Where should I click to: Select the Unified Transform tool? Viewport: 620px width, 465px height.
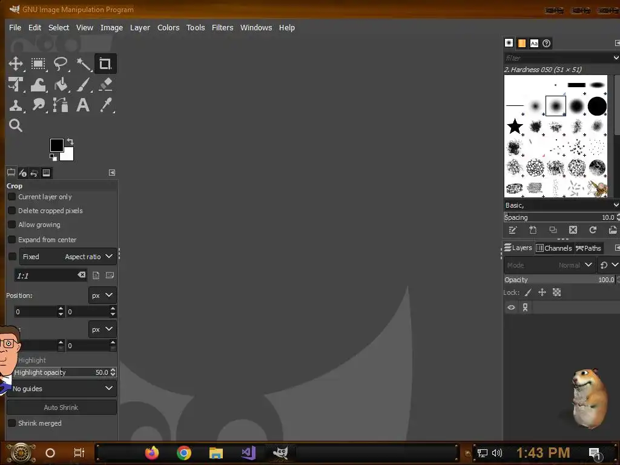click(x=16, y=85)
